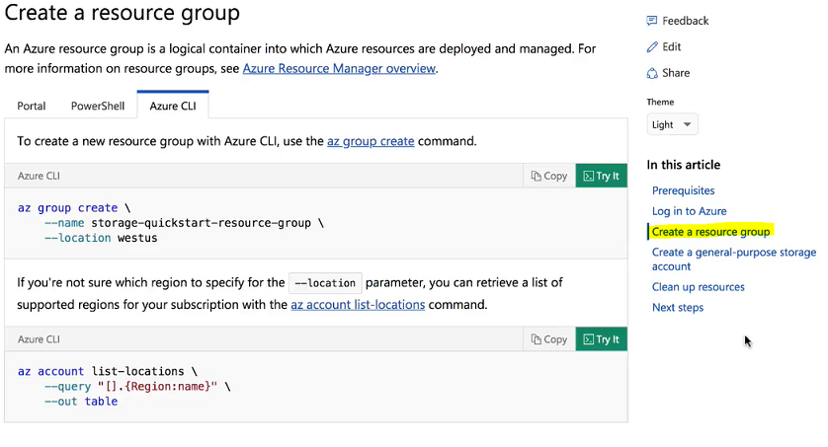Jump to Log in to Azure section
The width and height of the screenshot is (828, 447).
689,211
